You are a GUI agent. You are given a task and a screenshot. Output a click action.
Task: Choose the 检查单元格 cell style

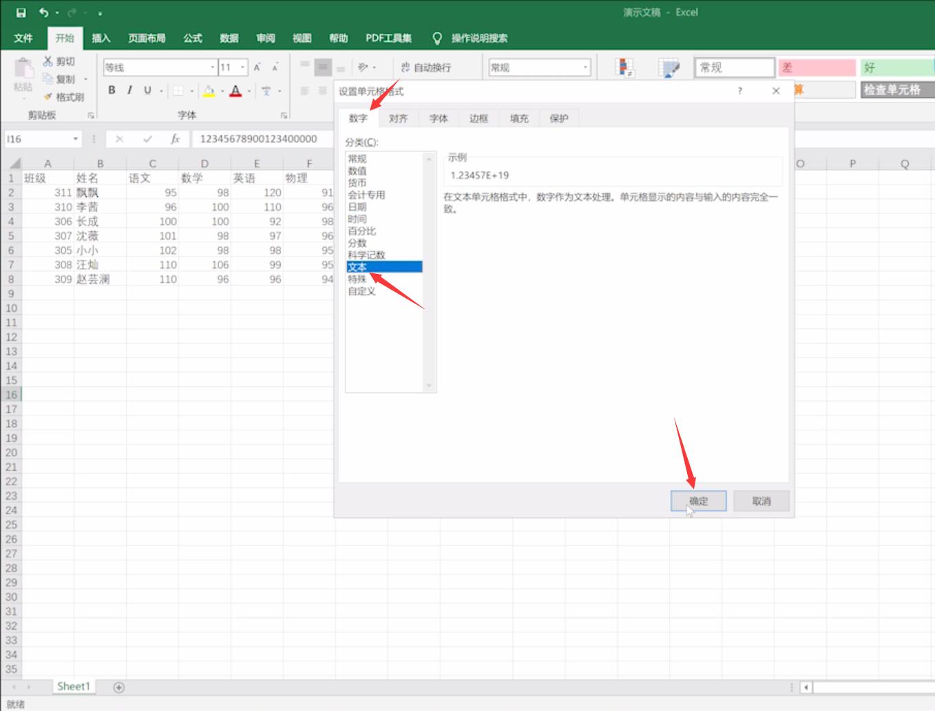pyautogui.click(x=897, y=89)
